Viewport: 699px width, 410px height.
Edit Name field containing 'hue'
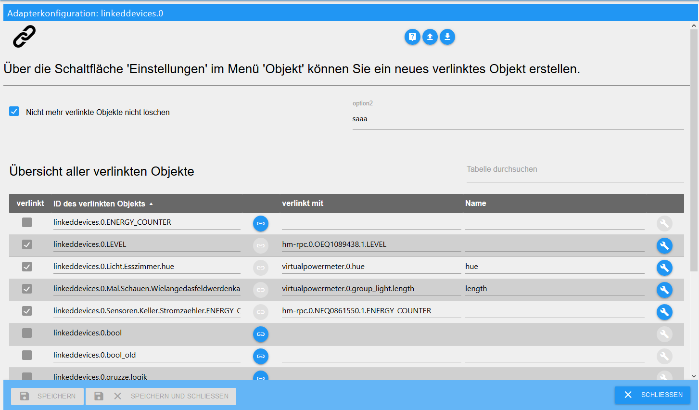(555, 267)
